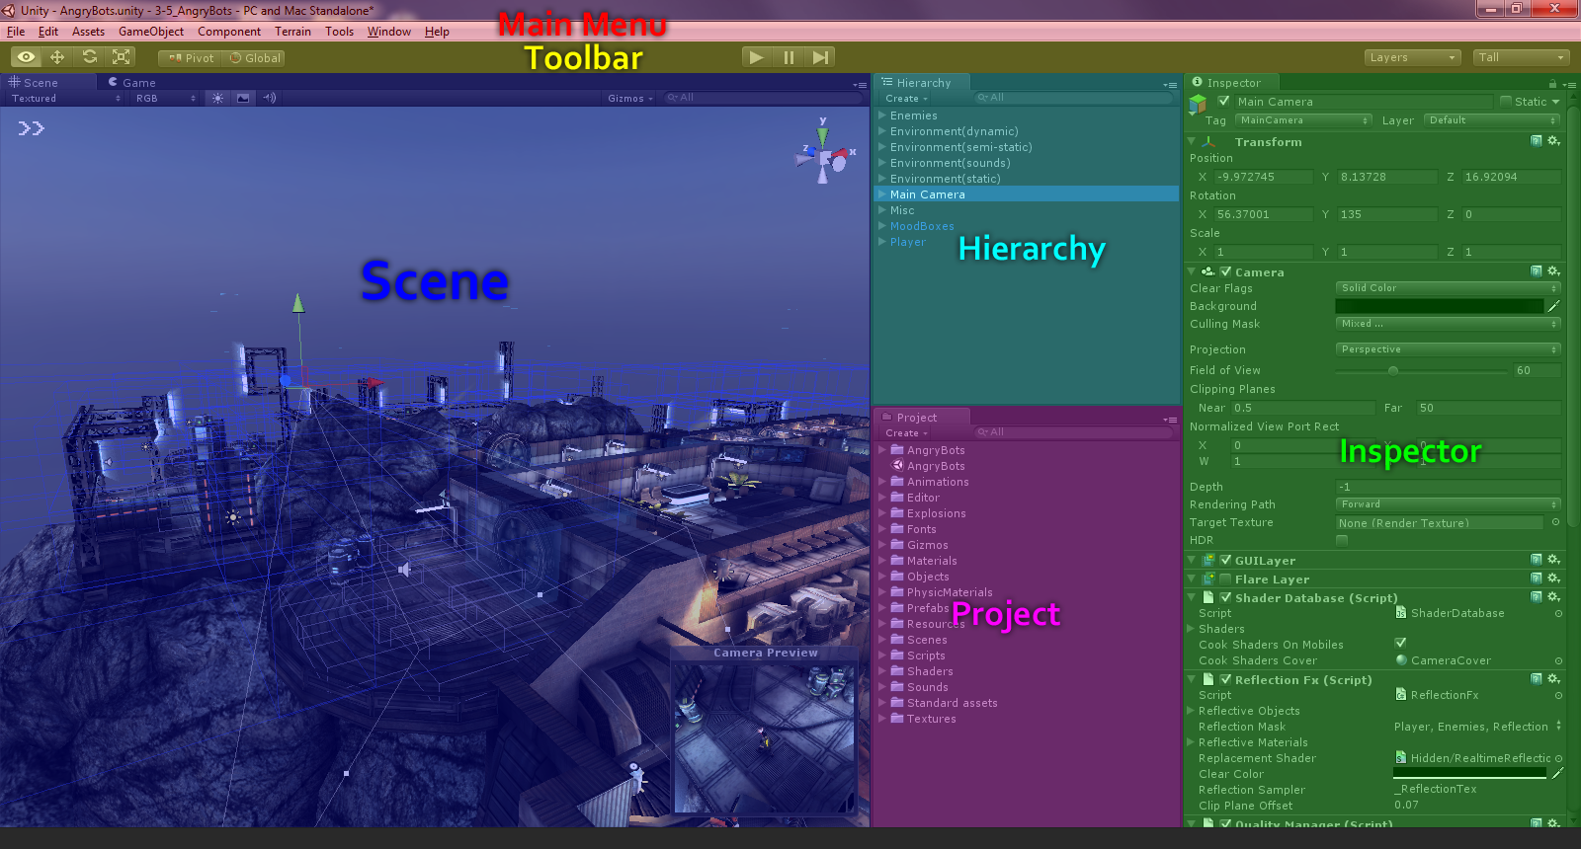Image resolution: width=1581 pixels, height=849 pixels.
Task: Select the Move tool in toolbar
Action: tap(57, 57)
